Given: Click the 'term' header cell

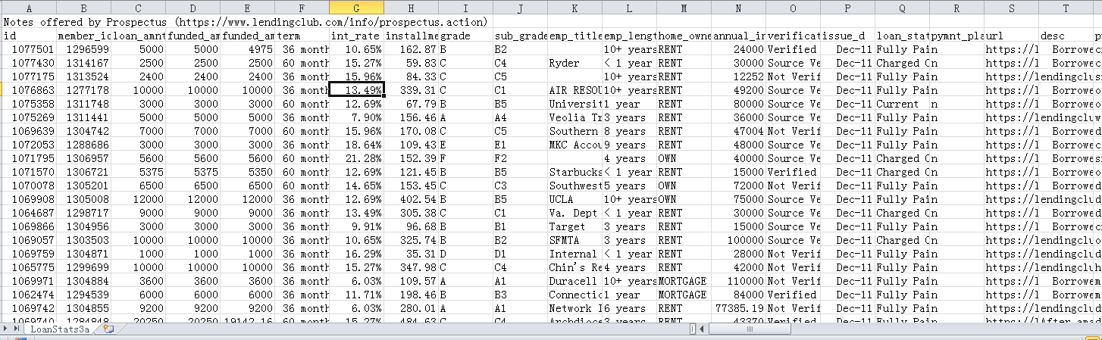Looking at the screenshot, I should coord(302,36).
